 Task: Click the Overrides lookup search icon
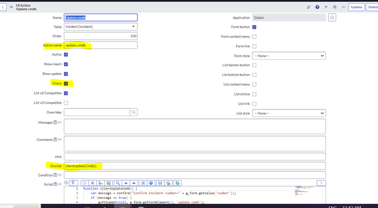133,112
